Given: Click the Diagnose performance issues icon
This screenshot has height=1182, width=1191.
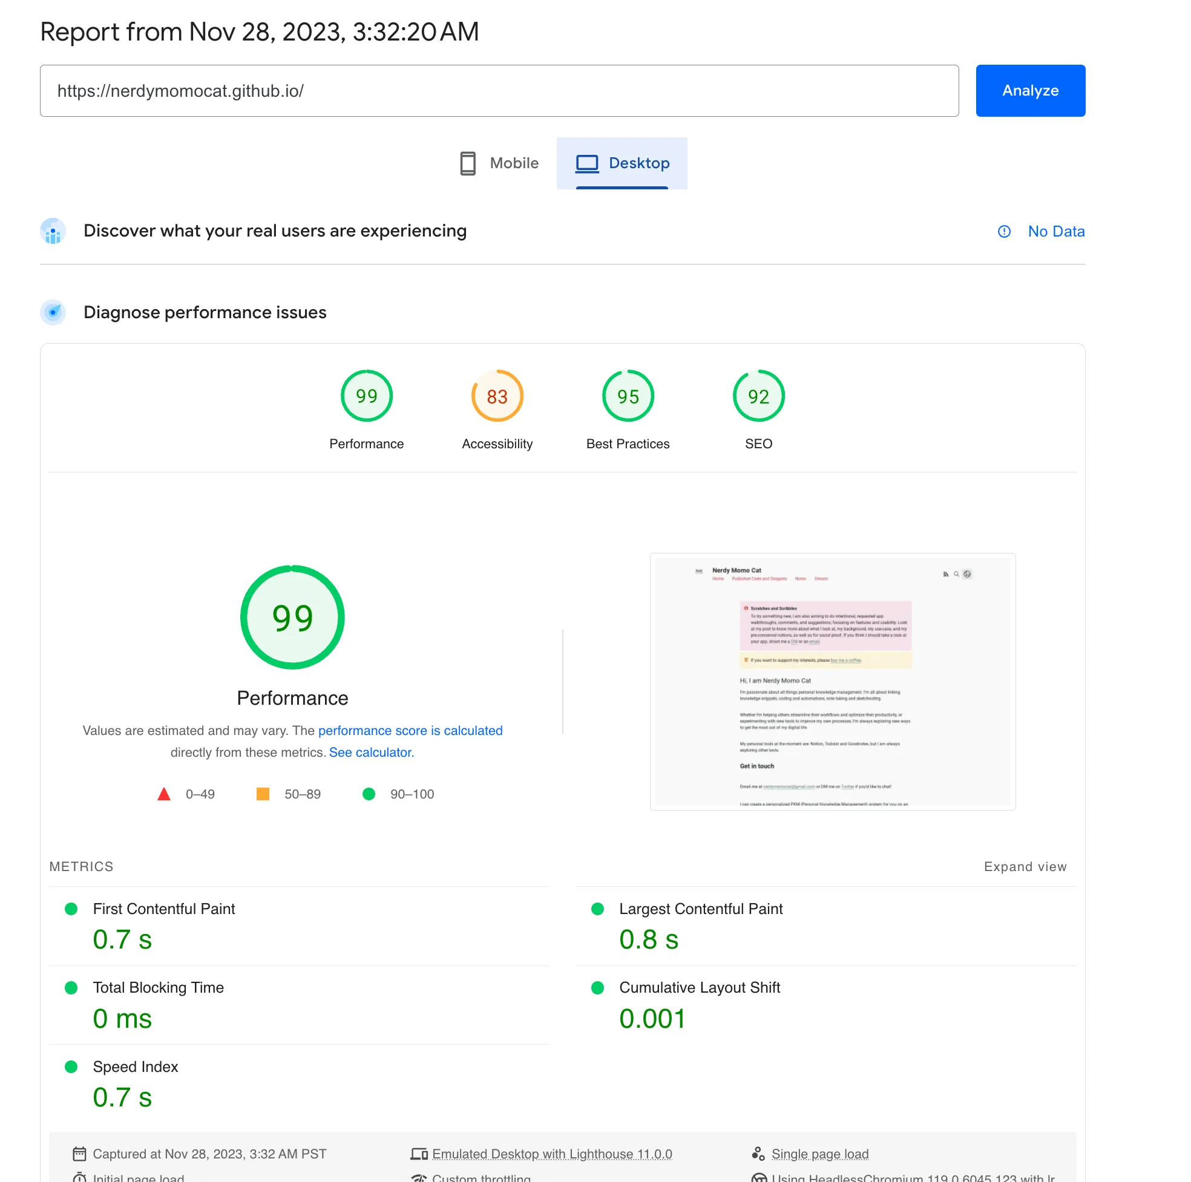Looking at the screenshot, I should (x=53, y=313).
